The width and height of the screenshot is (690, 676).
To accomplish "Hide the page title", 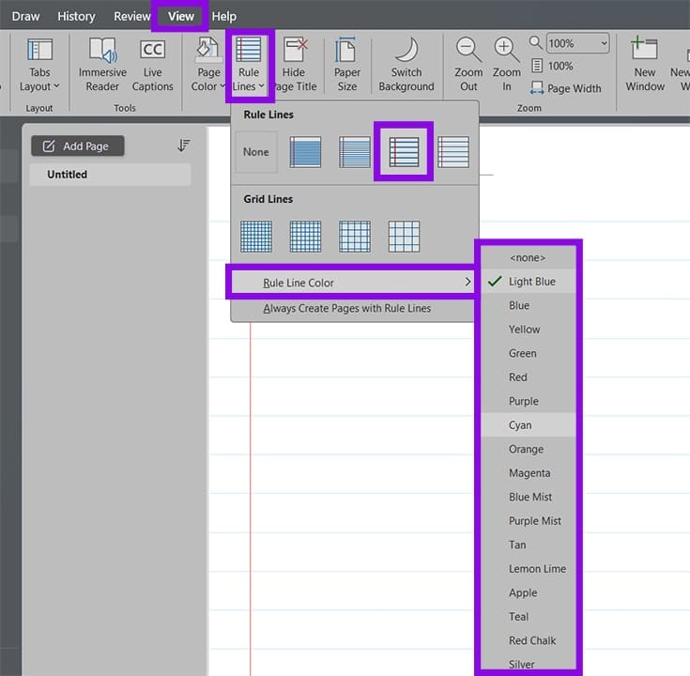I will 294,65.
